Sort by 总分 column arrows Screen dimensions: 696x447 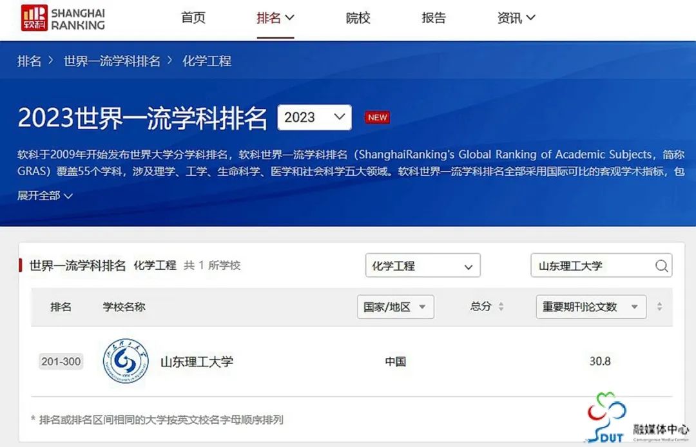pyautogui.click(x=501, y=307)
